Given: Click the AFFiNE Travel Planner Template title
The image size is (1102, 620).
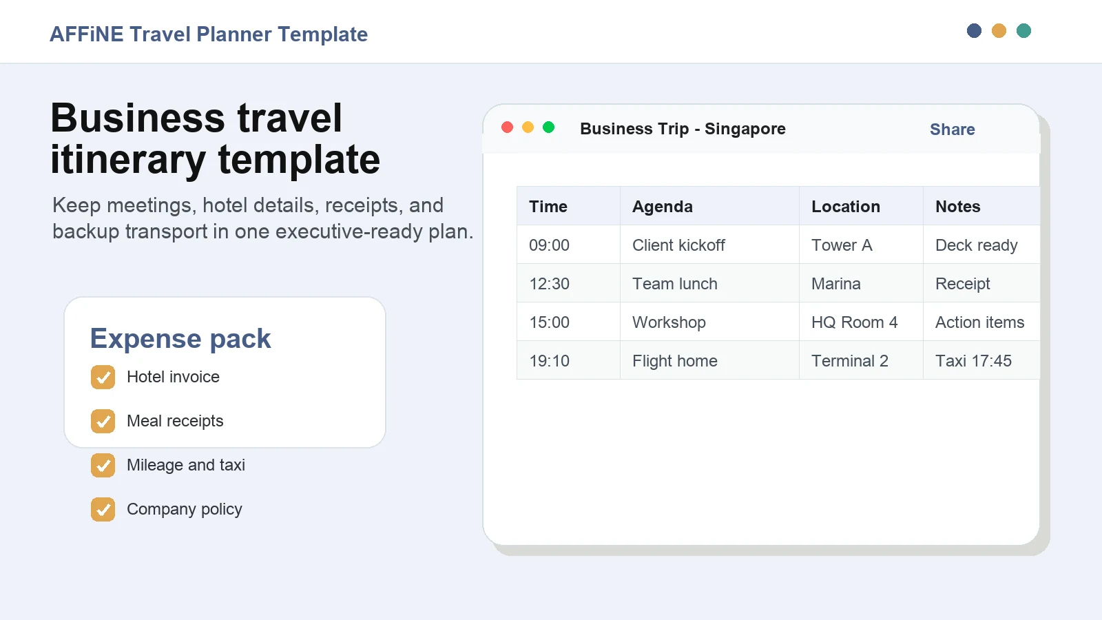Looking at the screenshot, I should pos(209,34).
